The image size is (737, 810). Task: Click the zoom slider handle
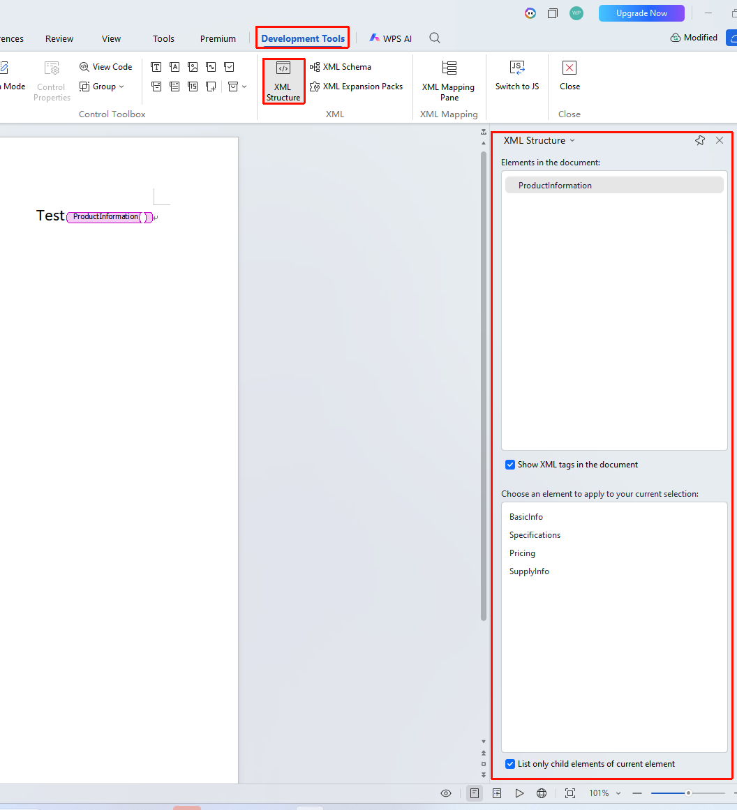688,793
